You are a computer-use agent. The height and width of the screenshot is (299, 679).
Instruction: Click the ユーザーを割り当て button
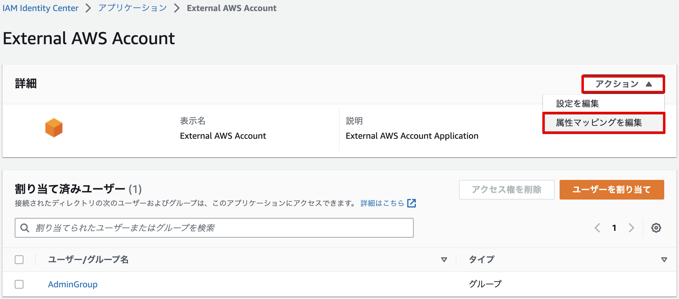coord(612,189)
